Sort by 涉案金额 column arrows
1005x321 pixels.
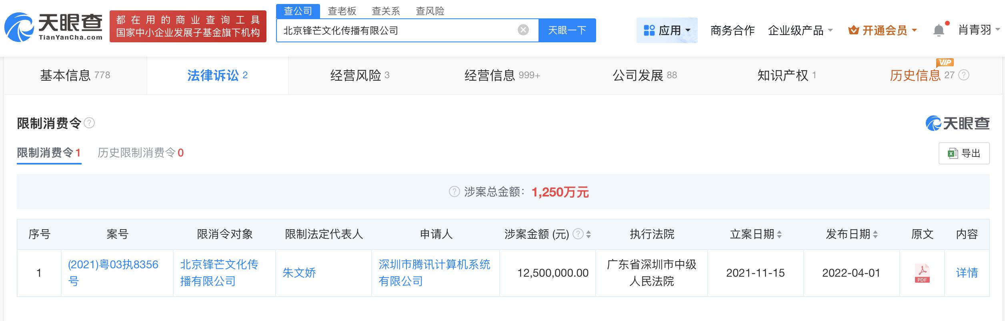pos(589,235)
